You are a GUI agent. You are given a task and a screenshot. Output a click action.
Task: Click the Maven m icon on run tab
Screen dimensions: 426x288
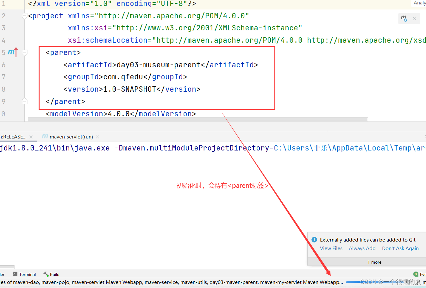click(45, 136)
